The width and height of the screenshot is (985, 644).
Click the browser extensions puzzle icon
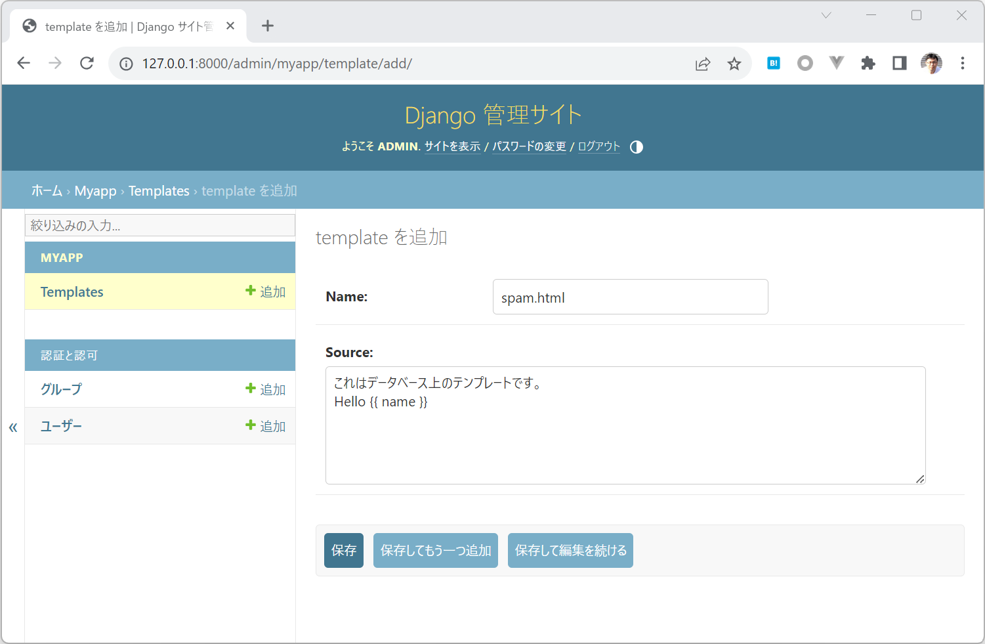(x=868, y=63)
